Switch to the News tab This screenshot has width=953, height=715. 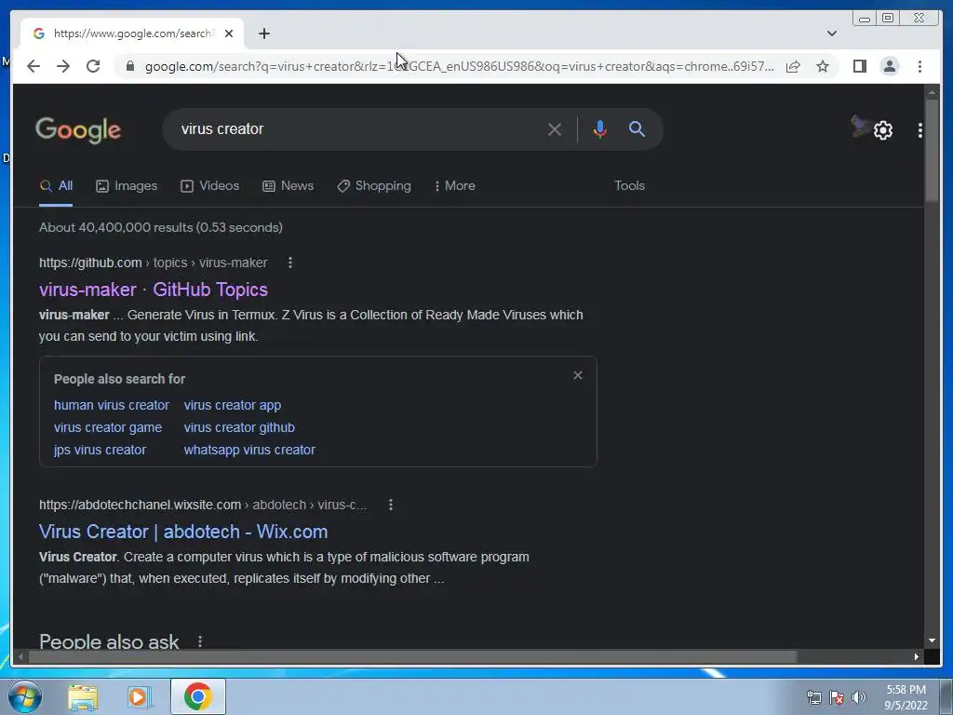click(x=288, y=186)
